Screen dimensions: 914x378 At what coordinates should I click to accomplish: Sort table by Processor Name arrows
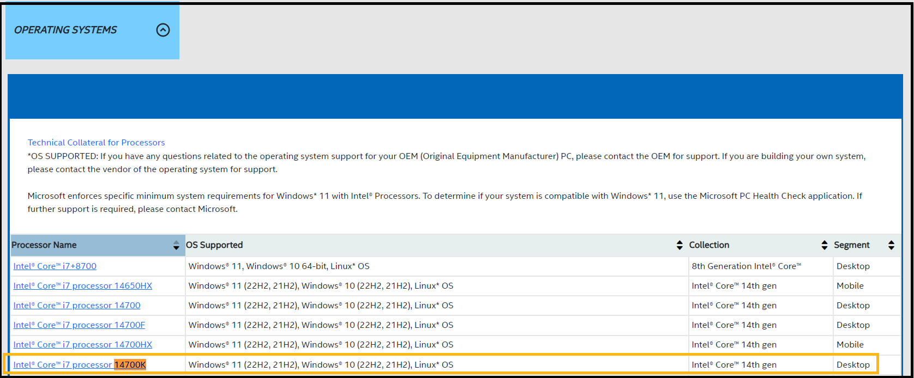click(x=176, y=246)
